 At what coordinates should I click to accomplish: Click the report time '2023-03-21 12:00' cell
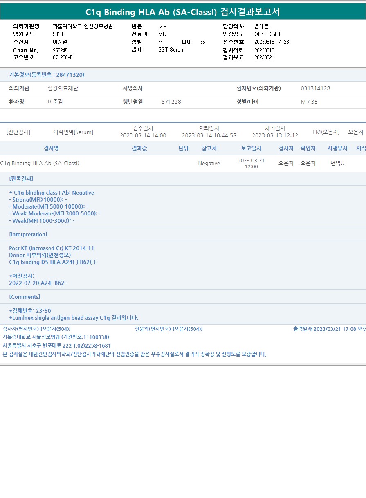[x=251, y=164]
